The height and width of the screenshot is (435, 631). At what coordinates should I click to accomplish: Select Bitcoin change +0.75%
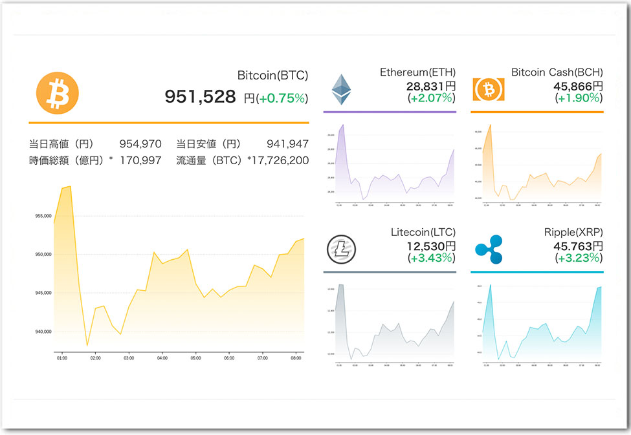(283, 98)
